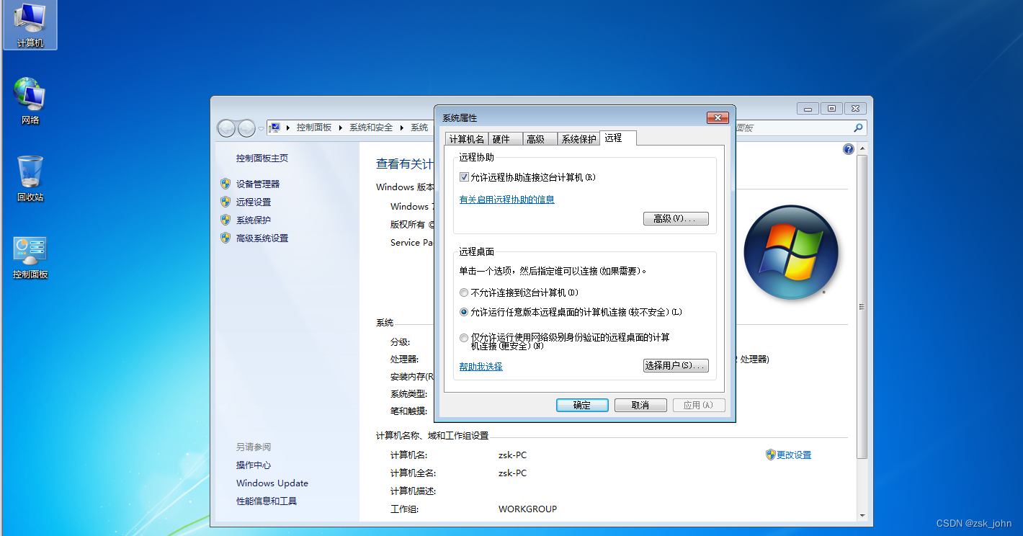The width and height of the screenshot is (1023, 536).
Task: Click the computer name zsk-PC value
Action: point(512,455)
